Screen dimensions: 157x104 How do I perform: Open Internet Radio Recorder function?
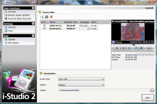20,19
